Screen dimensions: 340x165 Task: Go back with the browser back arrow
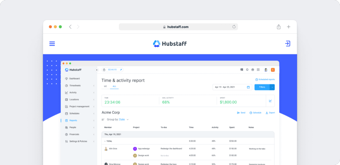pos(70,27)
